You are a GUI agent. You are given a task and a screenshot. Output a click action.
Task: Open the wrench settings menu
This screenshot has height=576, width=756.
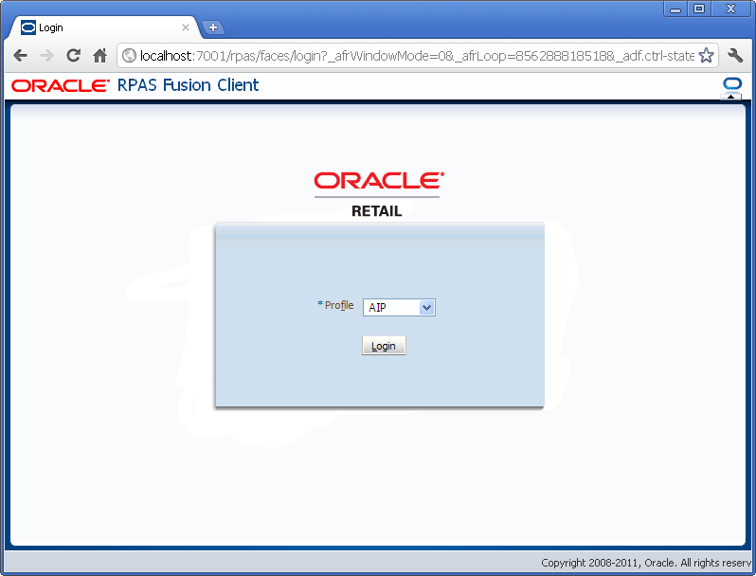(x=735, y=56)
